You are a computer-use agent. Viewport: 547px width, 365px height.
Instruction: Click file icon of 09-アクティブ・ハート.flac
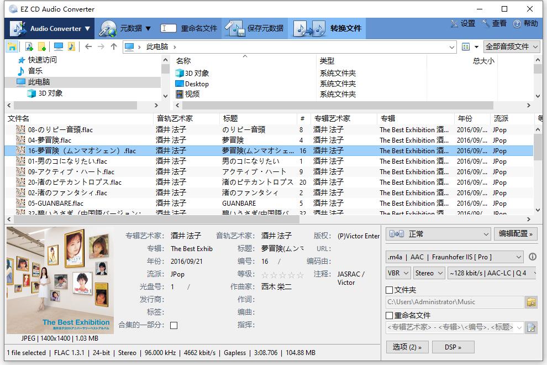(x=20, y=171)
